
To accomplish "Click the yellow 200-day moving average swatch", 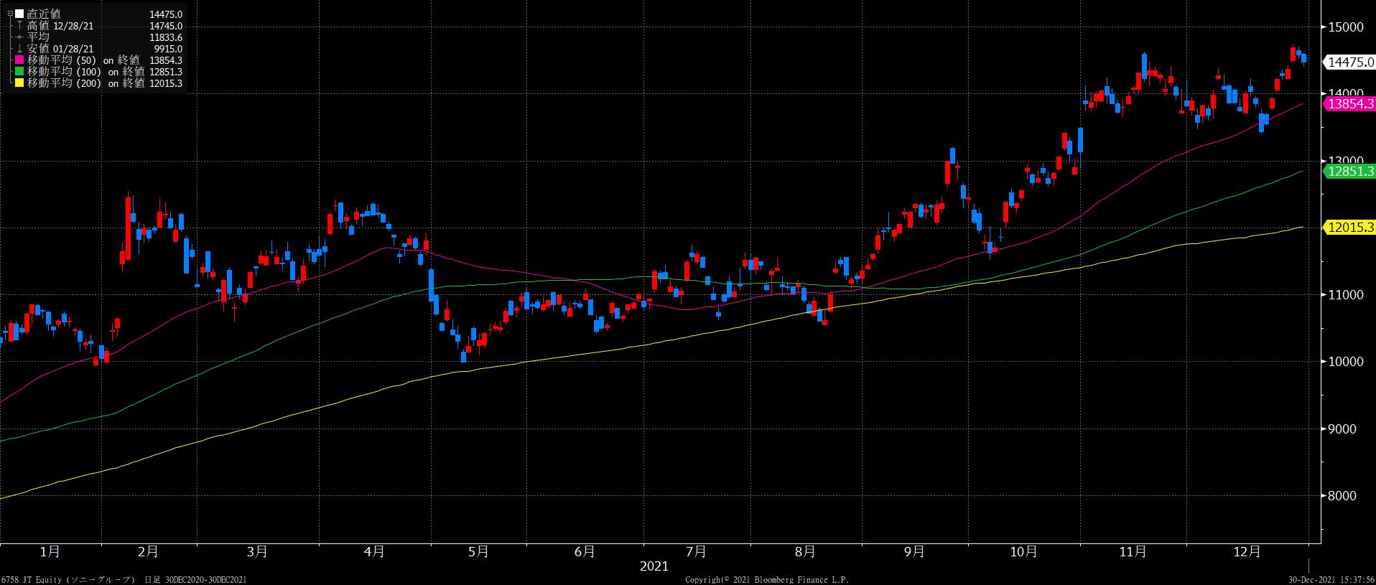I will (x=19, y=83).
